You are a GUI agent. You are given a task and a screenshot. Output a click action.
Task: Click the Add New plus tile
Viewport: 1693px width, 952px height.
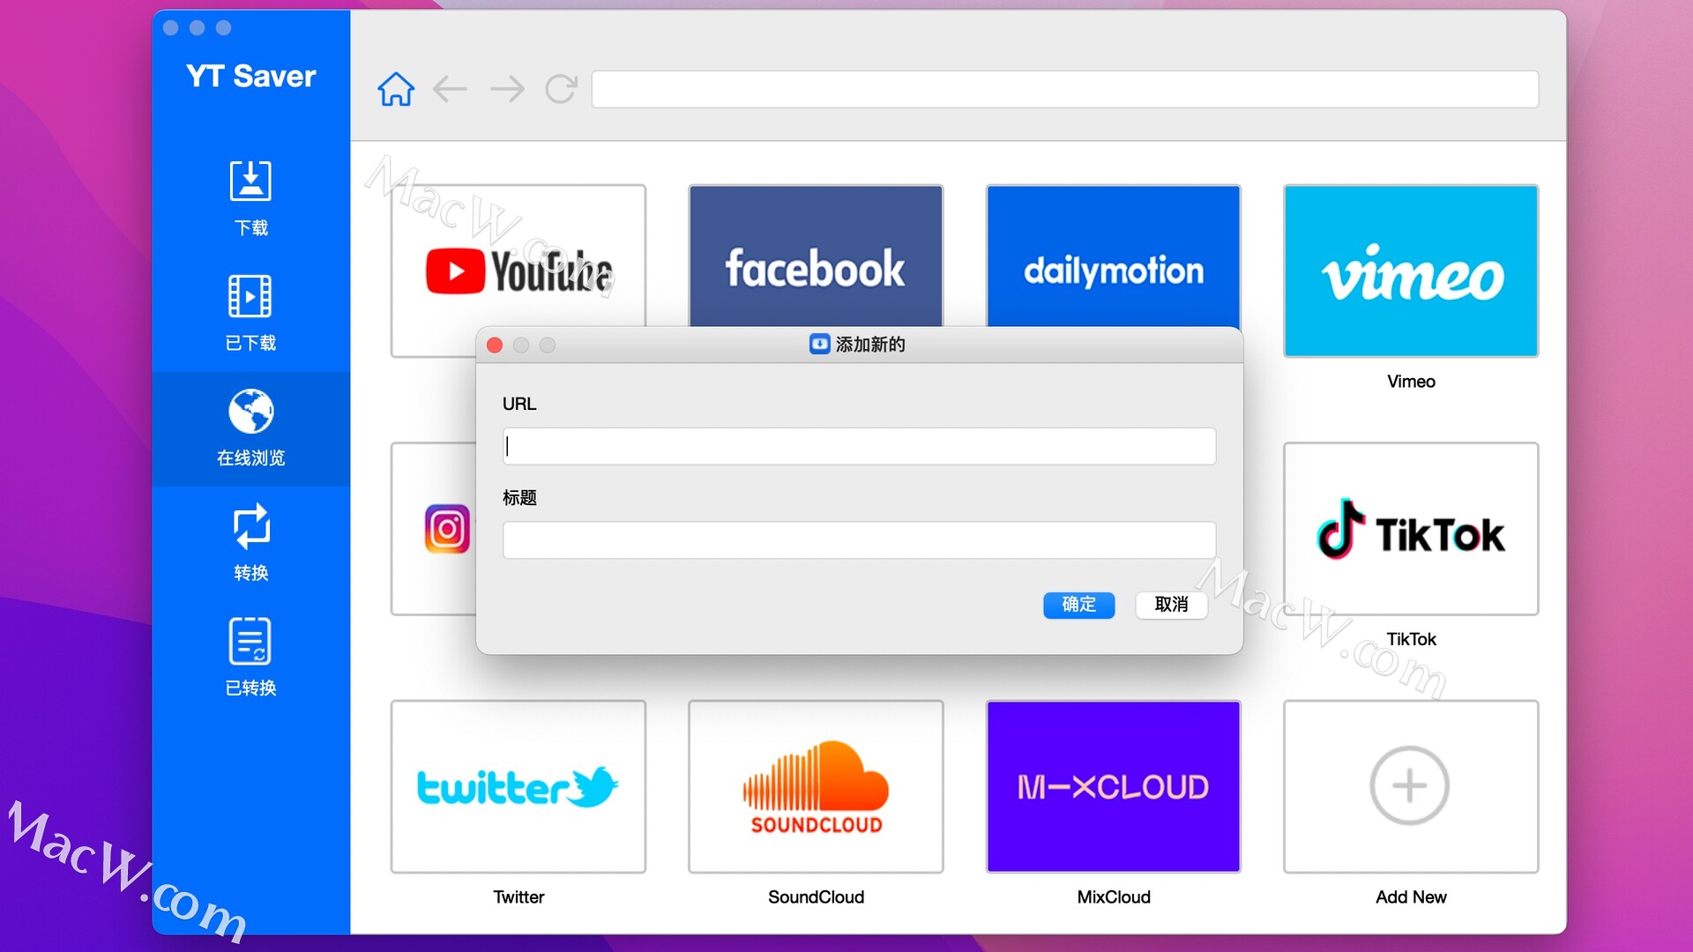coord(1411,786)
